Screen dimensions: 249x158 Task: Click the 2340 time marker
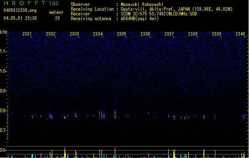pos(240,34)
